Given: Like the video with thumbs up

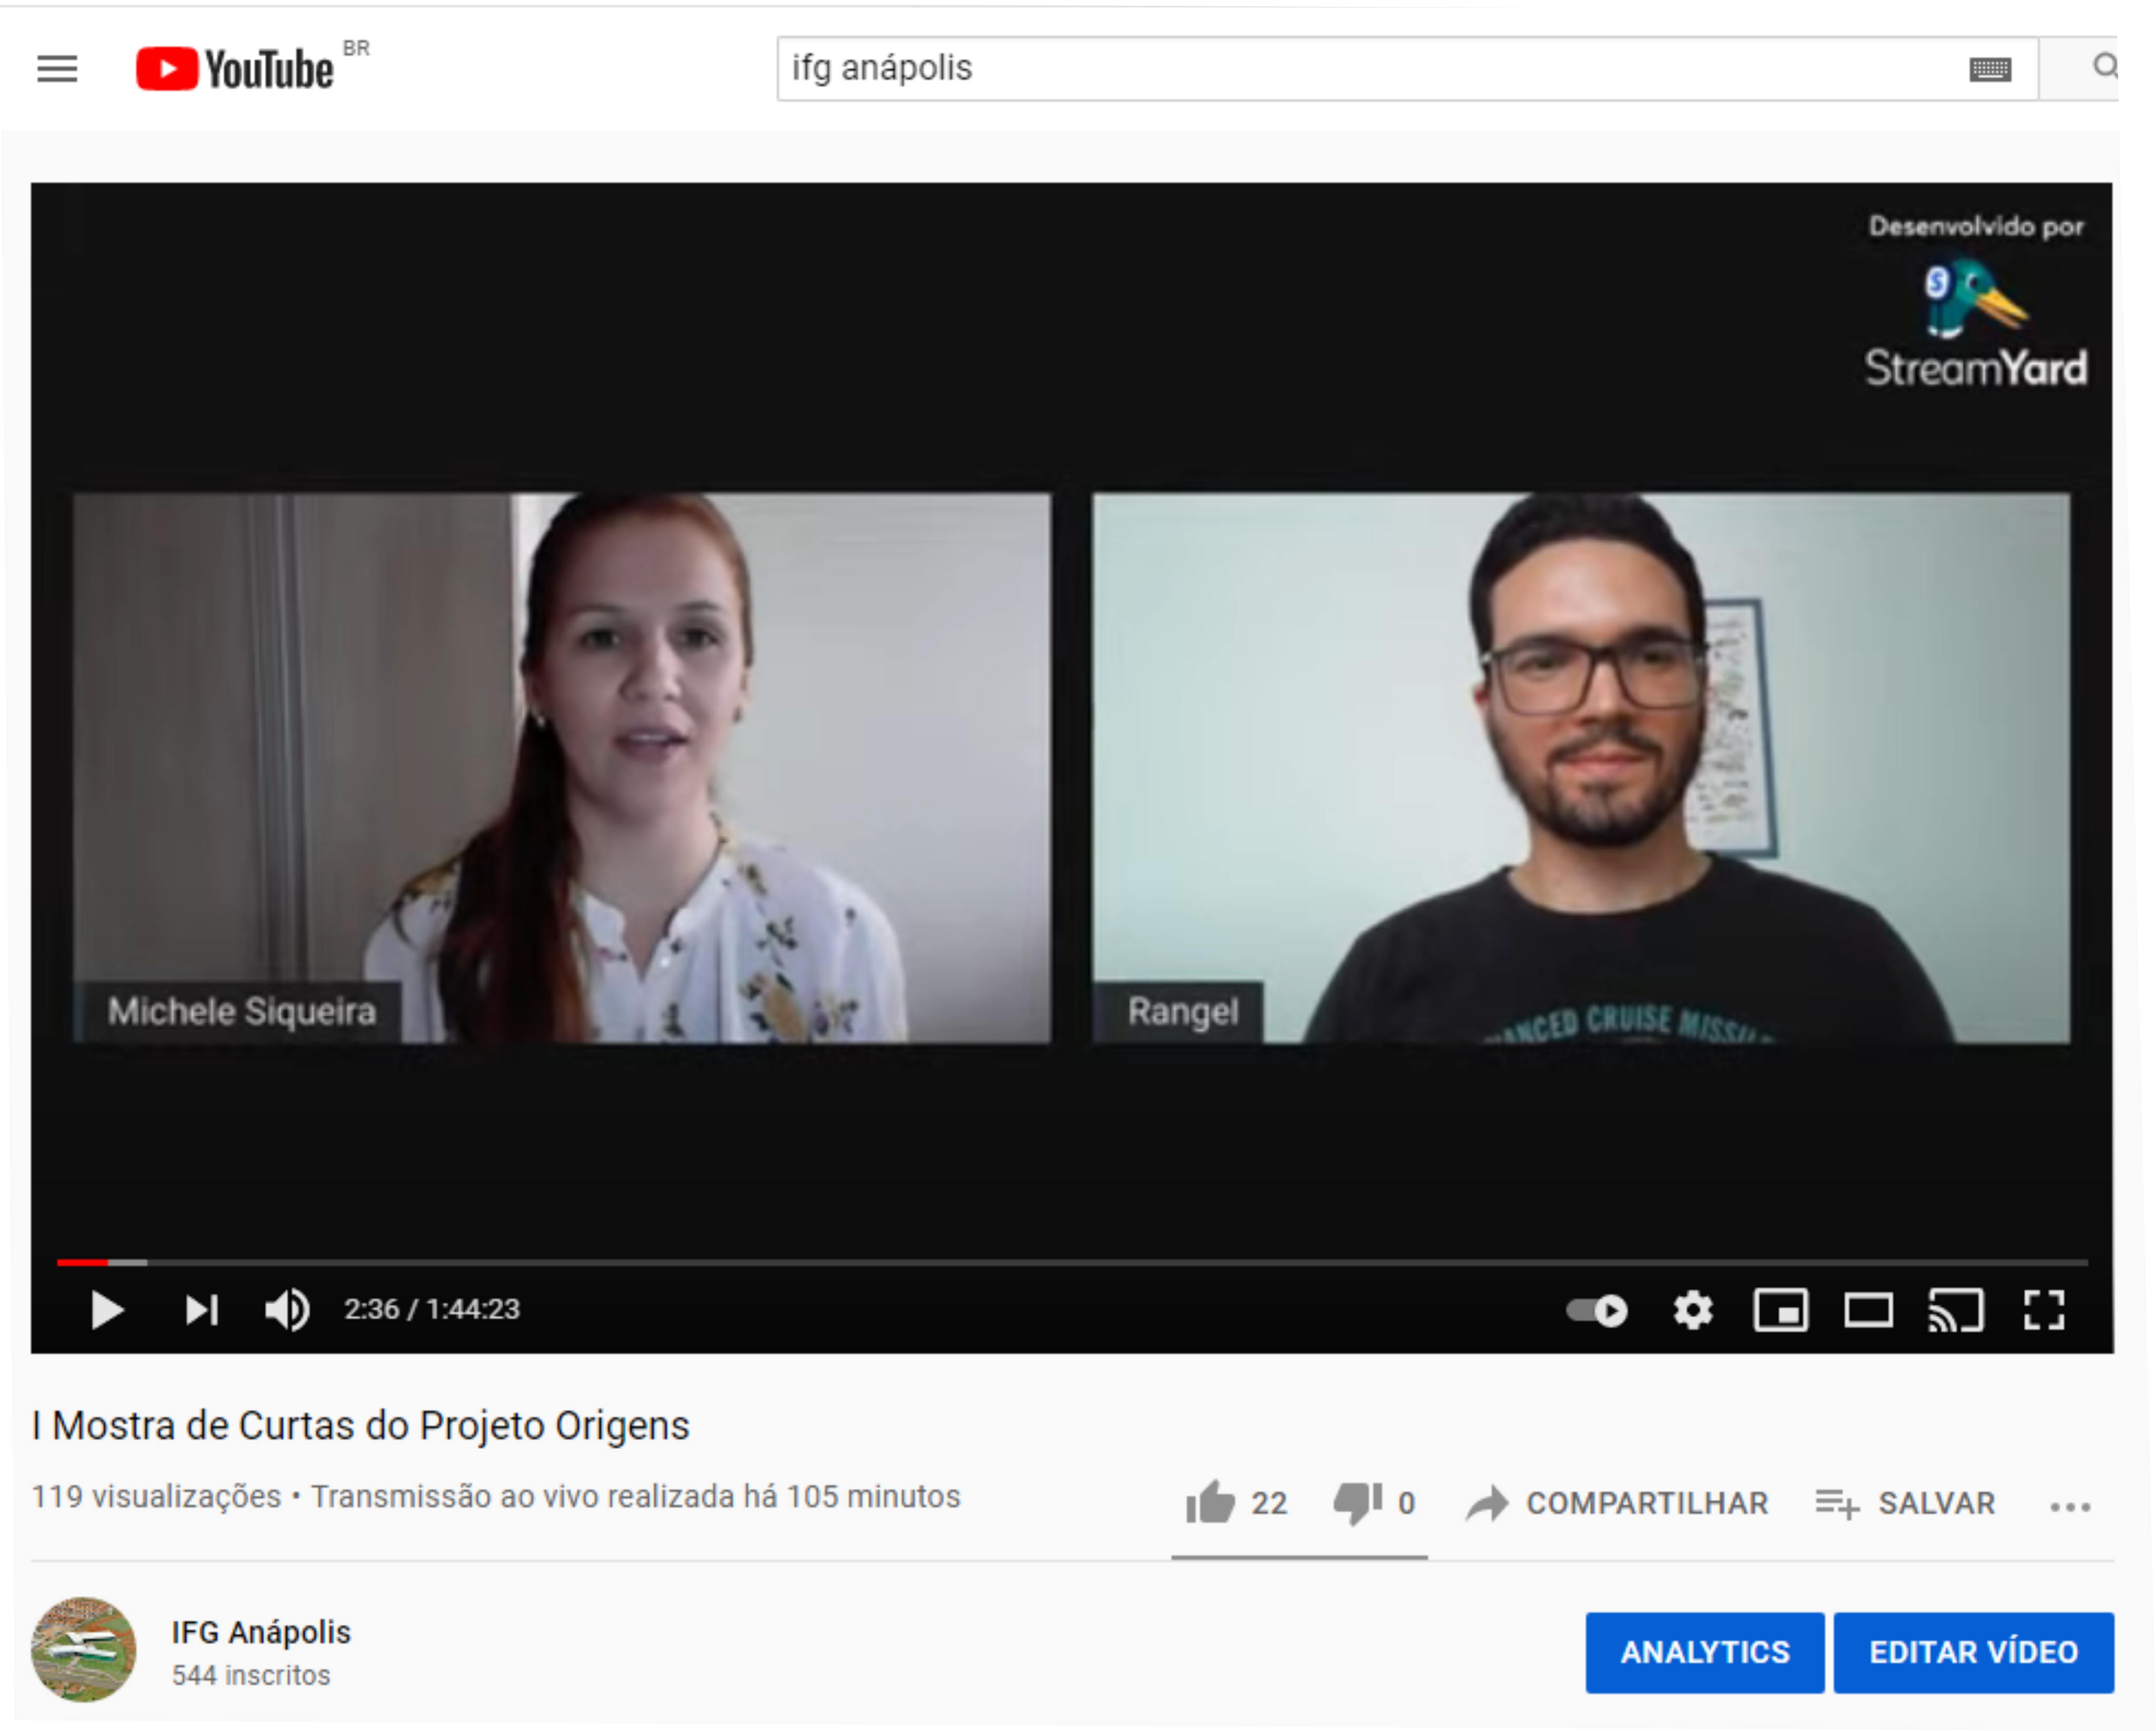Looking at the screenshot, I should (x=1211, y=1502).
